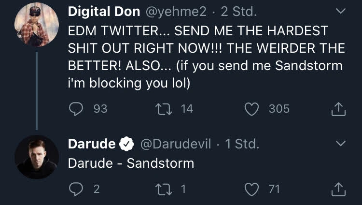Open Darude's verified badge
The image size is (362, 205).
pyautogui.click(x=126, y=144)
